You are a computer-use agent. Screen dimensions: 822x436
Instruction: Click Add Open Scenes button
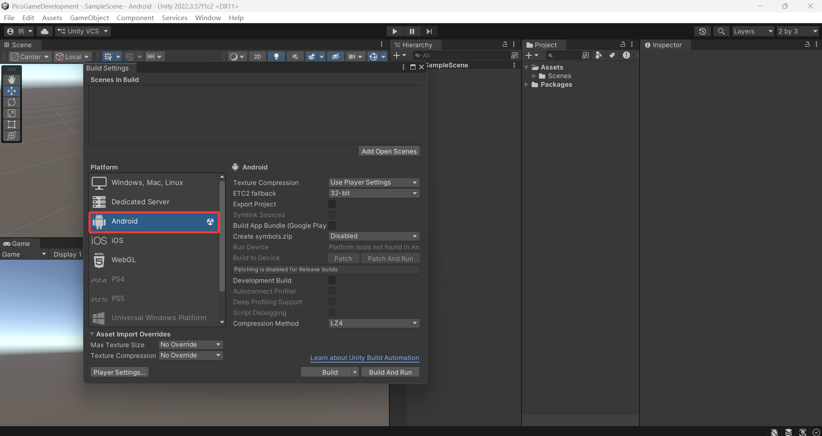(x=389, y=151)
